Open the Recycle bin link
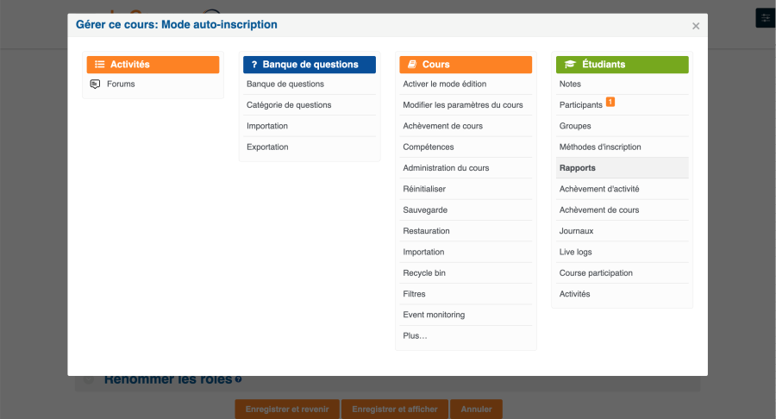The image size is (776, 419). 424,273
